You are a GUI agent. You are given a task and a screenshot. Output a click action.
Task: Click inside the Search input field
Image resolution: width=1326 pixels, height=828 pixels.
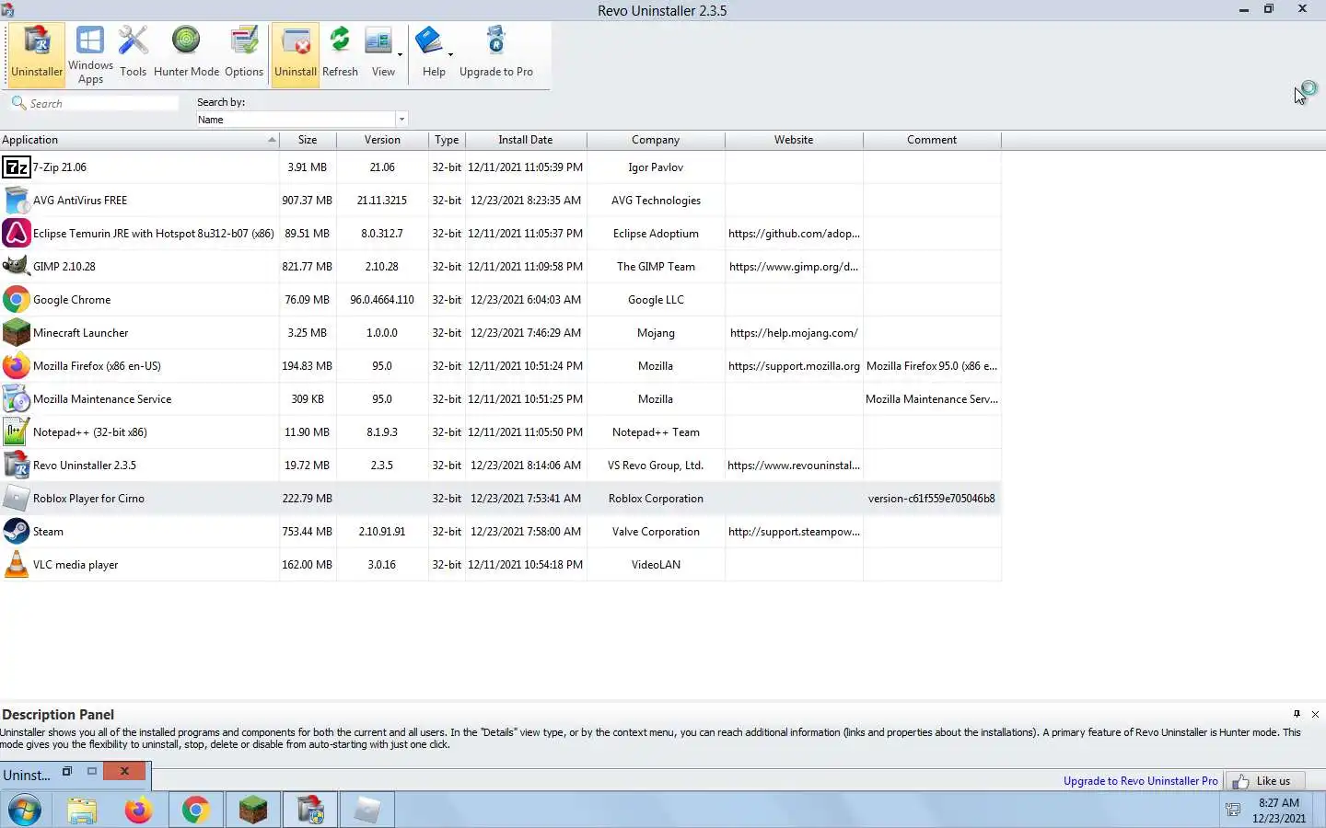[x=102, y=103]
